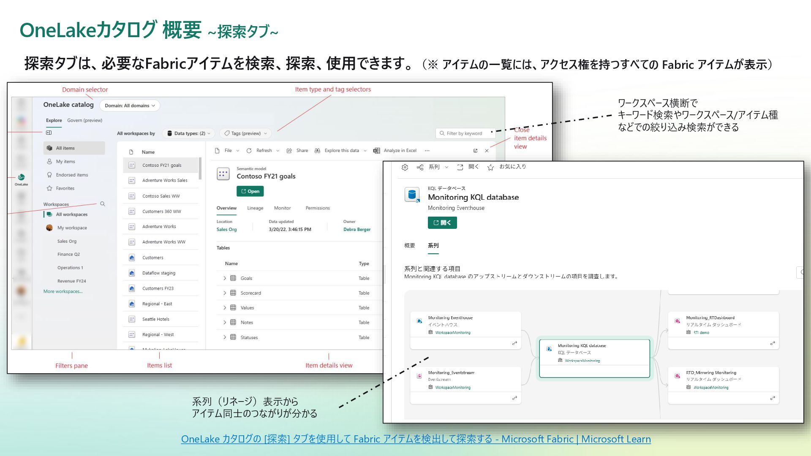
Task: Collapse the filters pane toggle icon
Action: click(x=49, y=133)
